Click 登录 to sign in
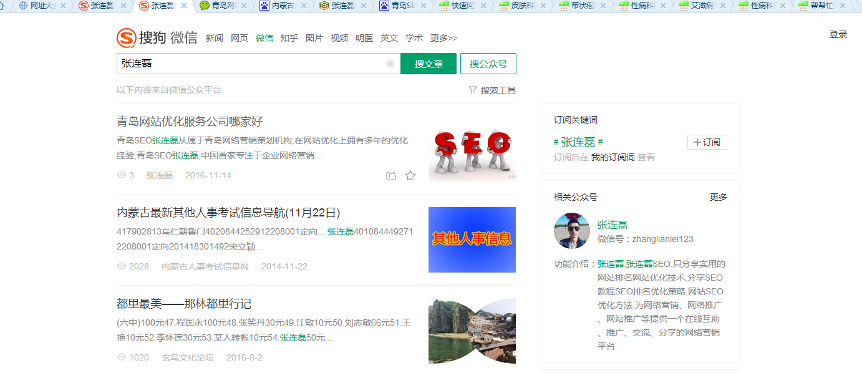 tap(838, 34)
